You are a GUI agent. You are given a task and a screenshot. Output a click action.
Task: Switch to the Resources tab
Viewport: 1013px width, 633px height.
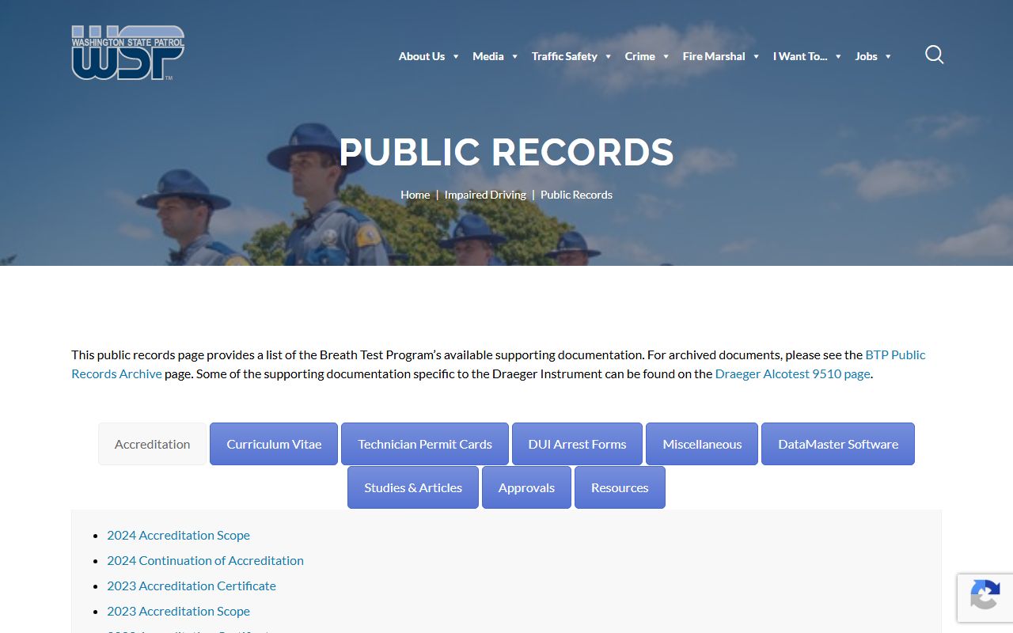tap(620, 487)
